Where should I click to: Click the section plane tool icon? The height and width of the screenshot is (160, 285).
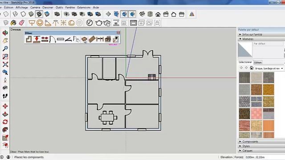coord(108,14)
